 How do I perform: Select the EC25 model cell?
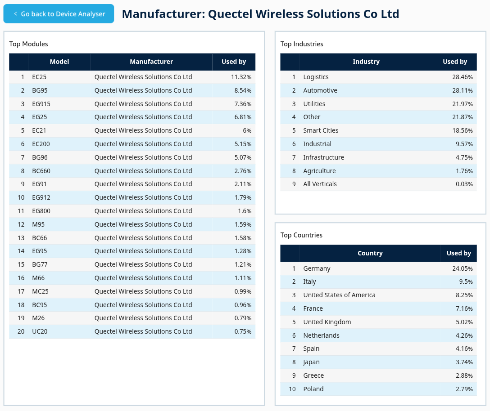pos(59,77)
